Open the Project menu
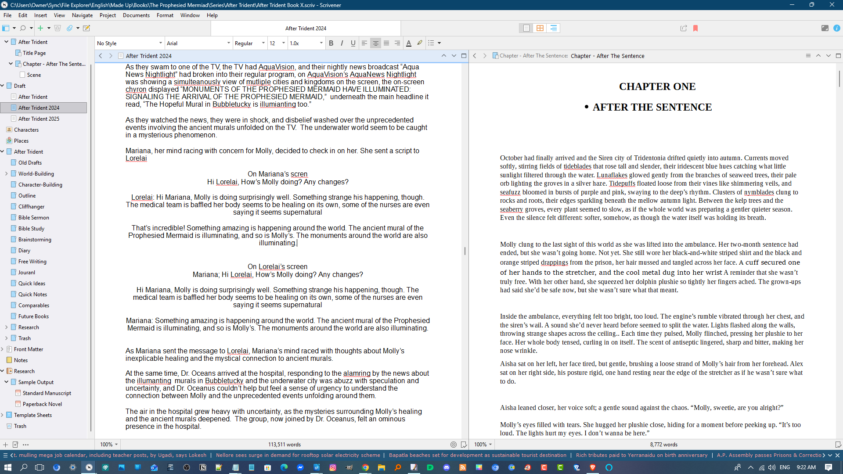 (108, 15)
